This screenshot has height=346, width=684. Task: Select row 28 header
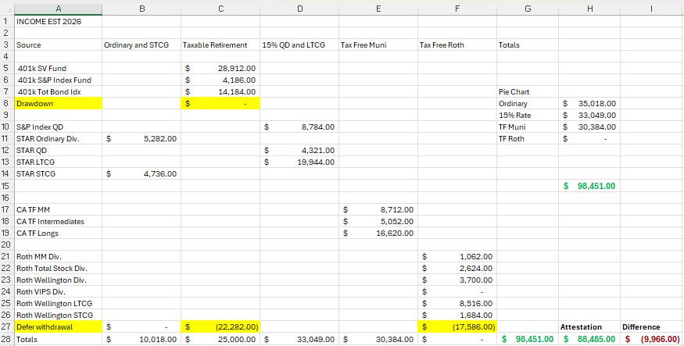point(7,339)
